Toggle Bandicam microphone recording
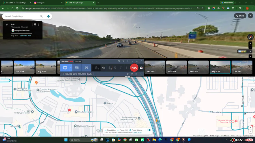 click(110, 68)
